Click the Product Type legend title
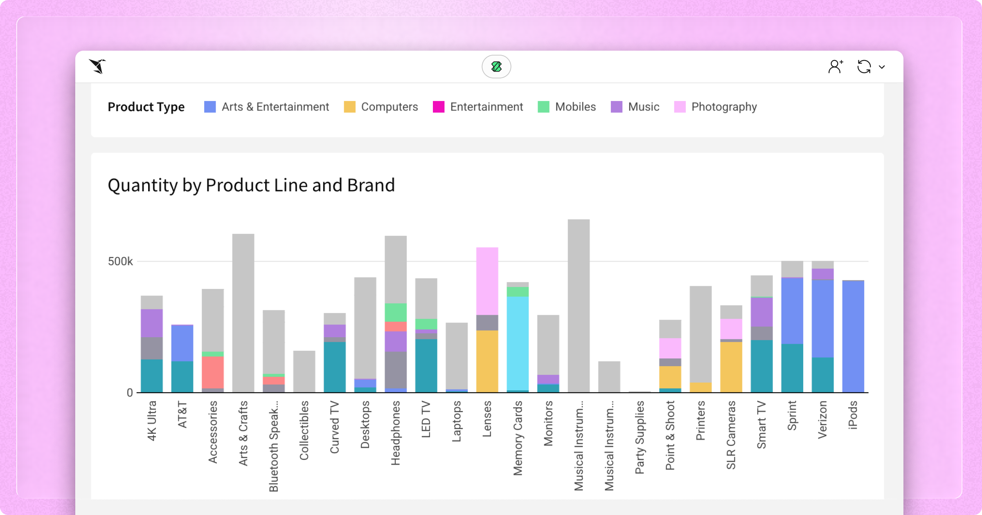Screen dimensions: 982x515 tap(146, 107)
